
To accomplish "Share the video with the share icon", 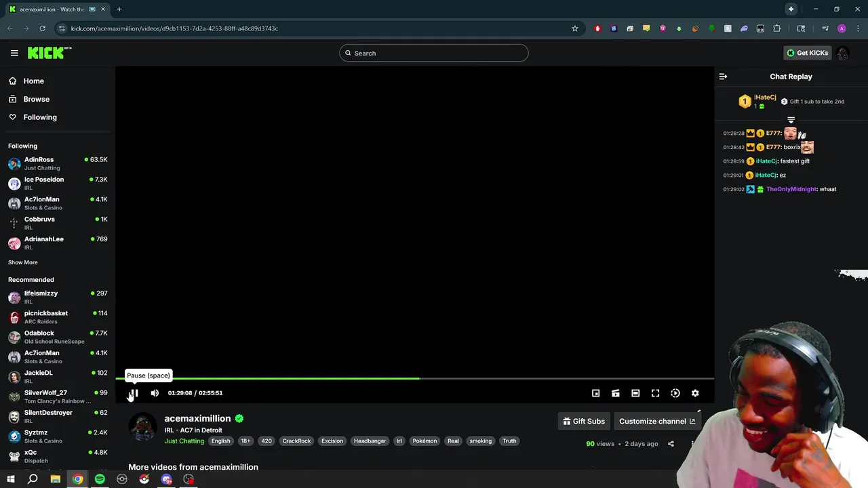I will (671, 444).
